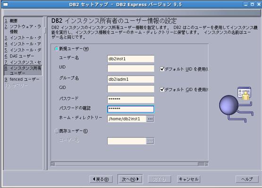The width and height of the screenshot is (262, 188).
Task: Click step 10 サマリー
Action: (16, 85)
